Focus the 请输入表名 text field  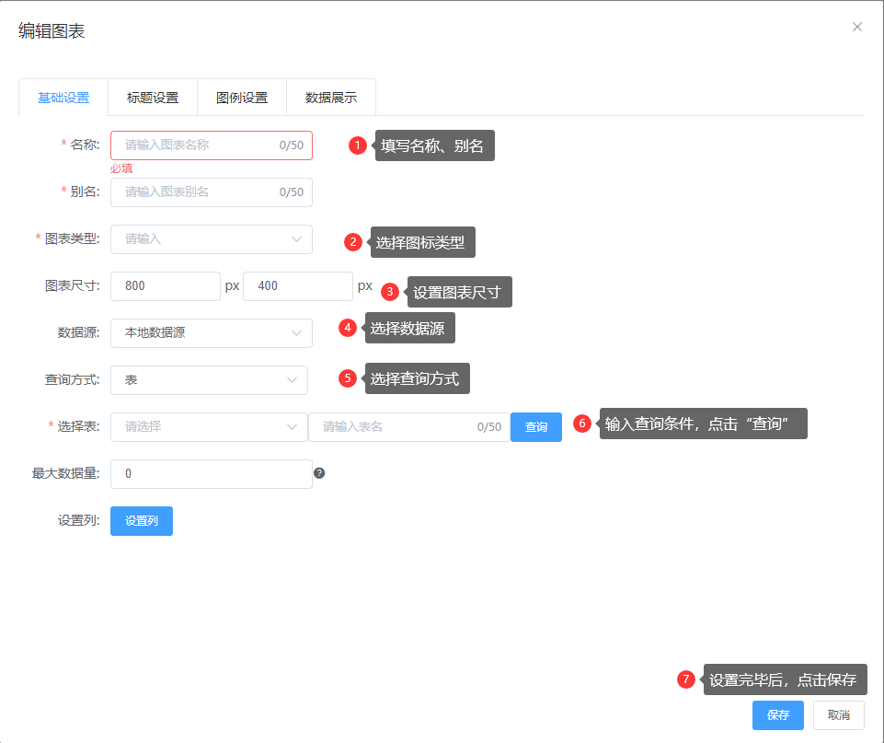pyautogui.click(x=396, y=427)
